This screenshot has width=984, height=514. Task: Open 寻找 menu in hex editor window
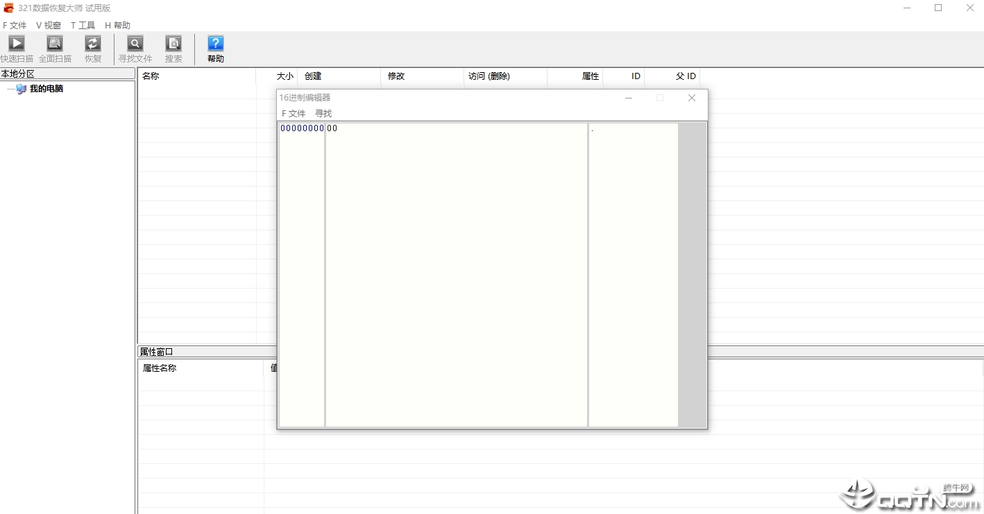click(x=323, y=113)
